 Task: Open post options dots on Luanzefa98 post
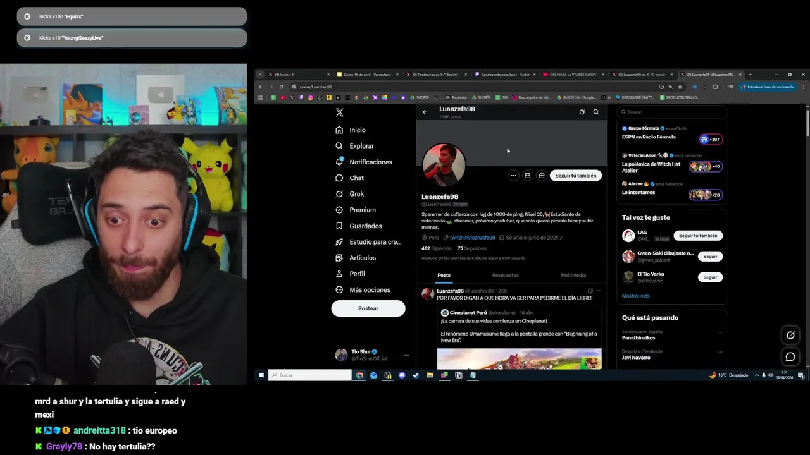coord(599,291)
